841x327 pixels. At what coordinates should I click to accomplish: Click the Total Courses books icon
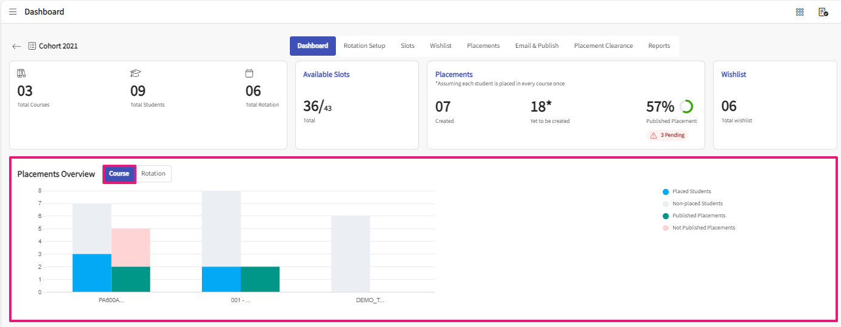[x=22, y=73]
